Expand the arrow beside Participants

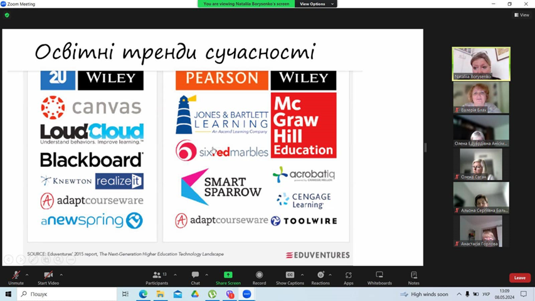click(175, 275)
